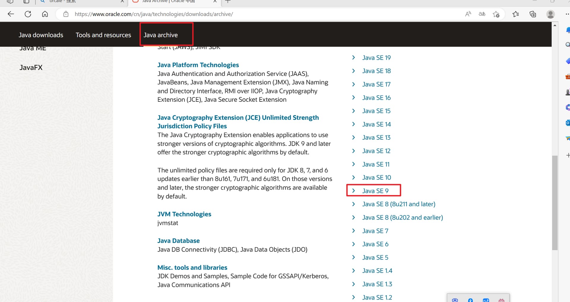This screenshot has height=302, width=570.
Task: Open the Java SE 15 archive link
Action: click(x=376, y=111)
